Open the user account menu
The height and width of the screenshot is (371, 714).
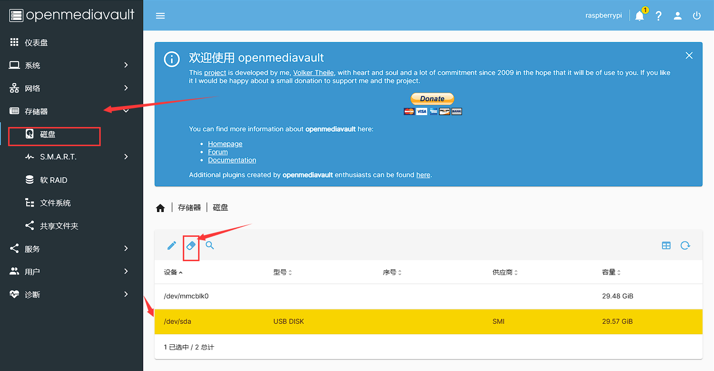click(678, 16)
